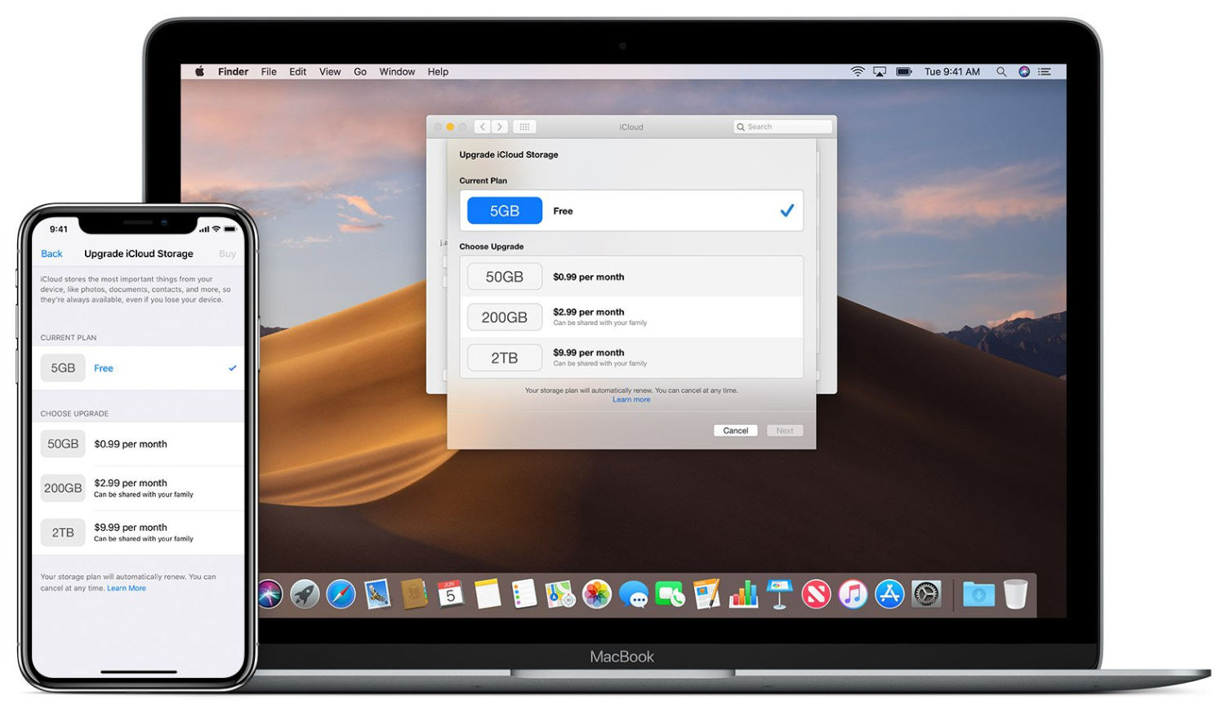Tap Back on the iPhone screen
Viewport: 1225px width, 704px height.
[51, 254]
